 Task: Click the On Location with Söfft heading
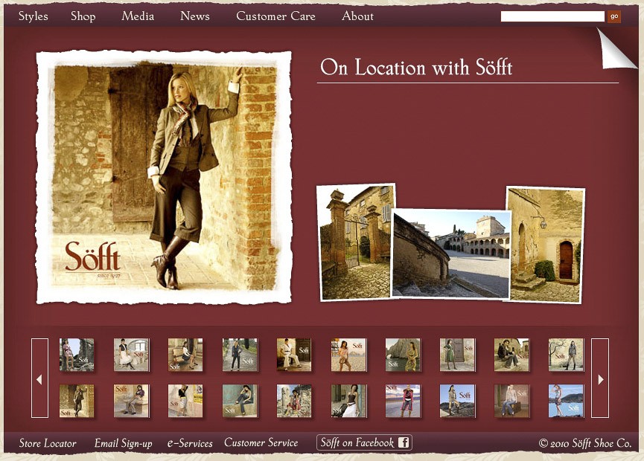pyautogui.click(x=416, y=67)
